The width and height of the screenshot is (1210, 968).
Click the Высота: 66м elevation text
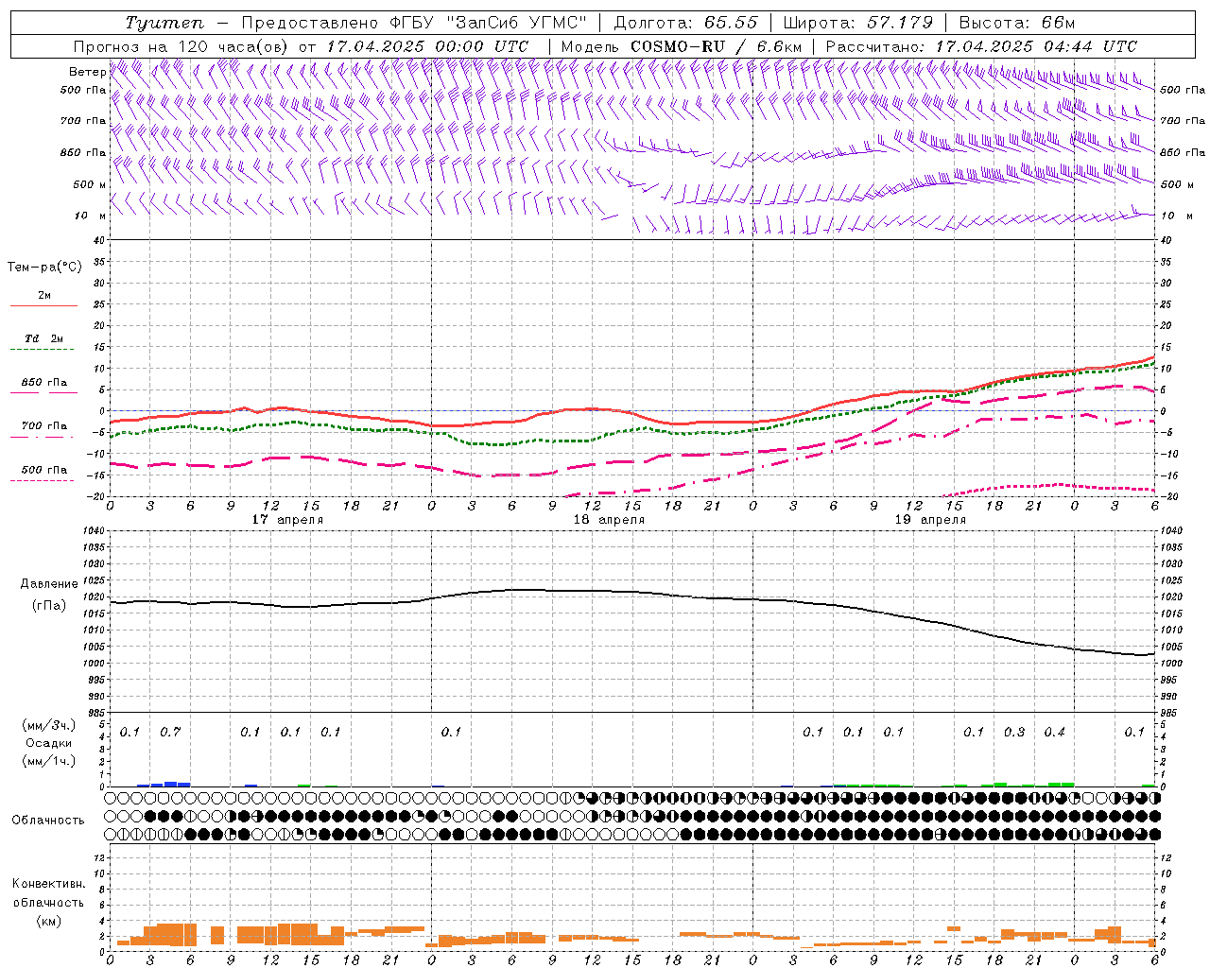(x=1017, y=23)
